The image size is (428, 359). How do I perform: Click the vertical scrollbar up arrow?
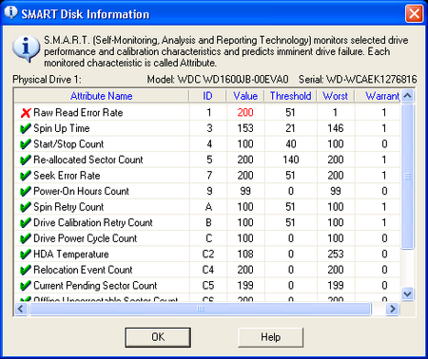point(407,96)
